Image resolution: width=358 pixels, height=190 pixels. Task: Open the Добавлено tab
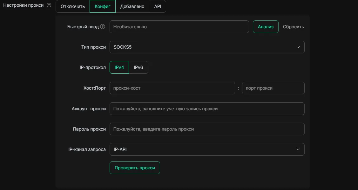point(132,6)
